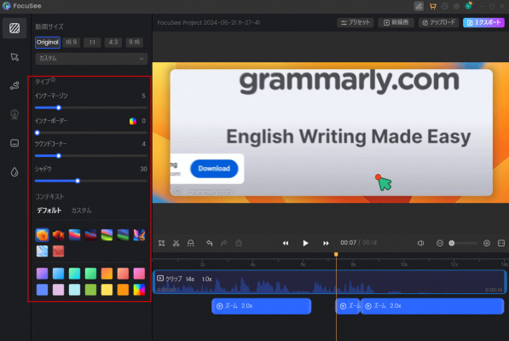This screenshot has width=509, height=341.
Task: Switch to the デフォルト background tab
Action: 49,211
